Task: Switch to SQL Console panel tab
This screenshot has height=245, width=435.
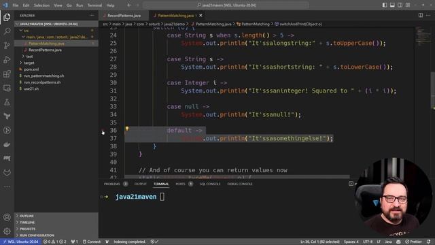Action: pyautogui.click(x=210, y=184)
